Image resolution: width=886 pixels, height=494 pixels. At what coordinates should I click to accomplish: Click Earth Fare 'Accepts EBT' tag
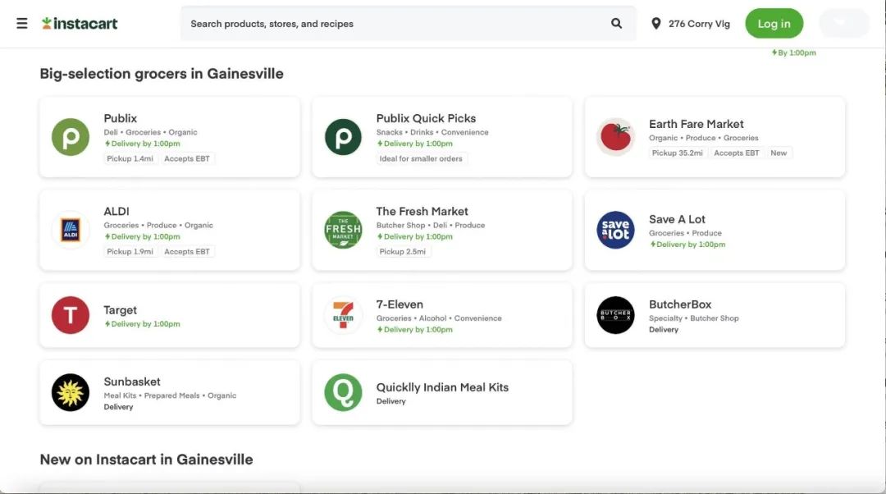coord(737,153)
